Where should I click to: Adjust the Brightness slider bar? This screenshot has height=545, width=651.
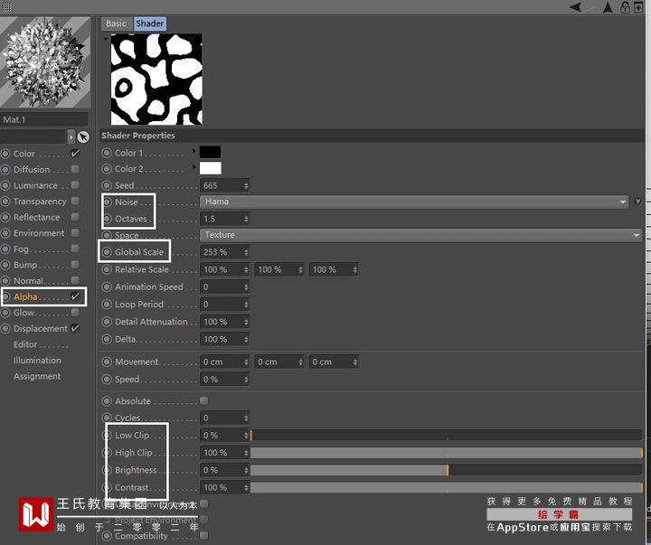coord(447,470)
